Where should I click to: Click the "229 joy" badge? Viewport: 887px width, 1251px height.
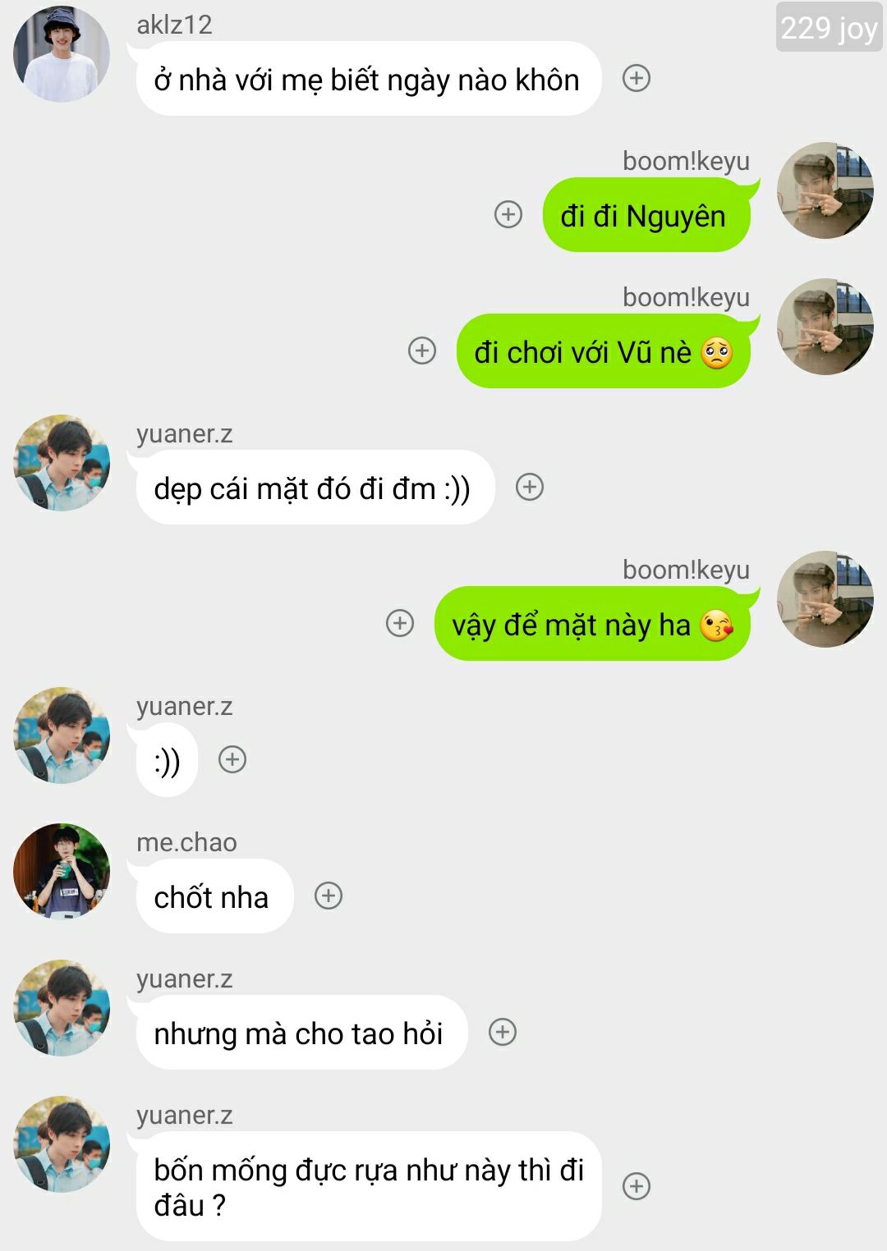click(828, 28)
